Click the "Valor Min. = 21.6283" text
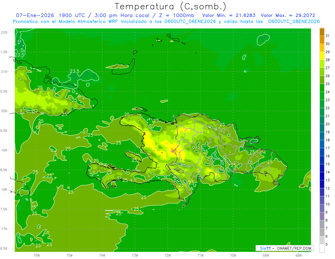 pos(229,15)
